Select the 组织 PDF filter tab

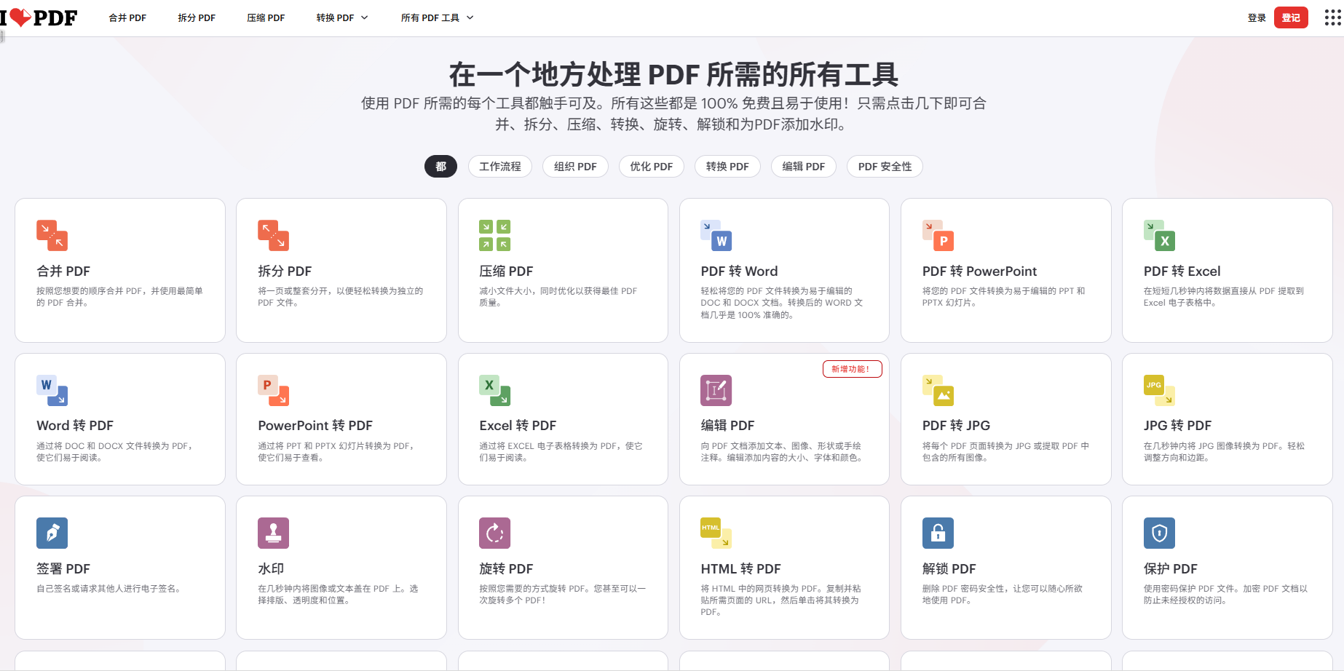point(575,167)
